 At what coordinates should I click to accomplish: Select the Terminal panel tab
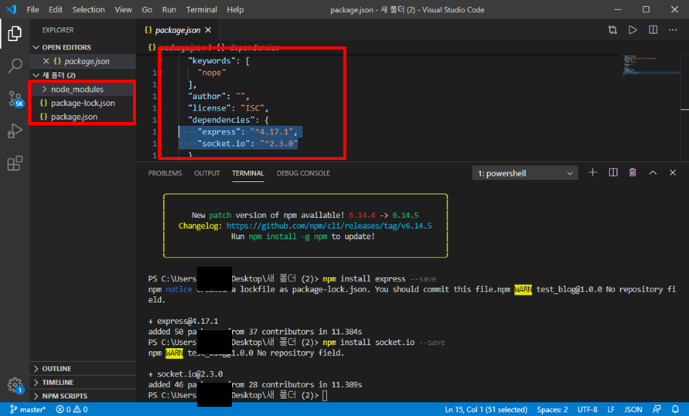247,173
